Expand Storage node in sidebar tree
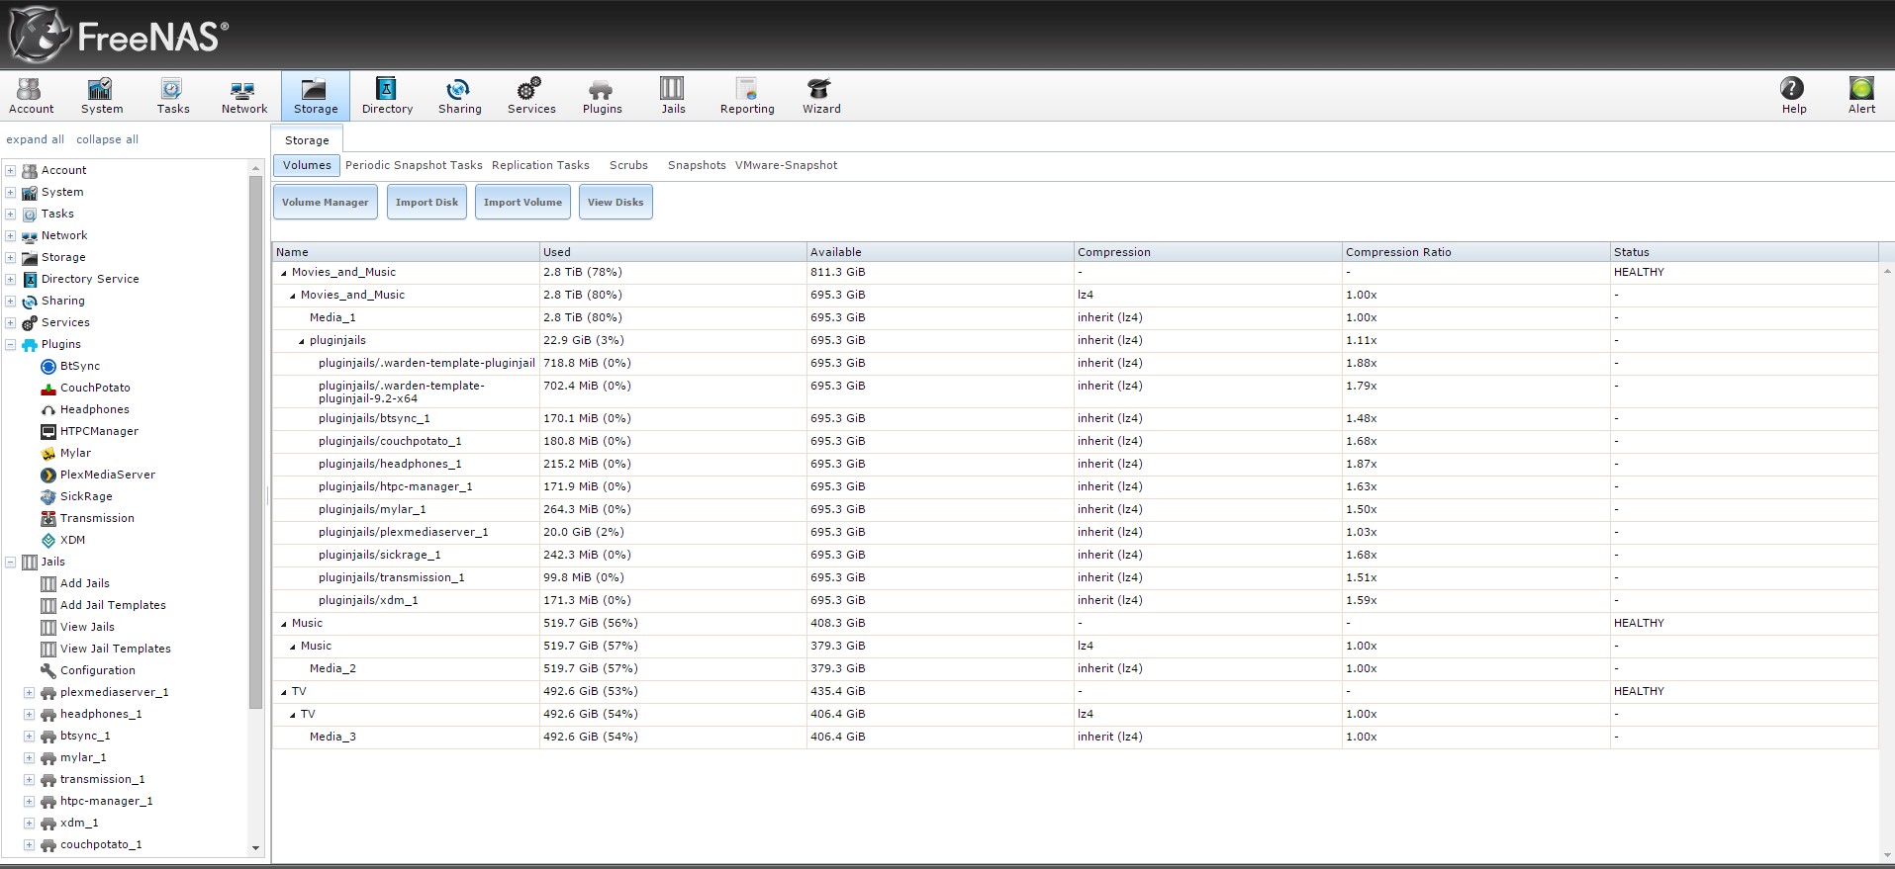Image resolution: width=1895 pixels, height=869 pixels. (10, 257)
